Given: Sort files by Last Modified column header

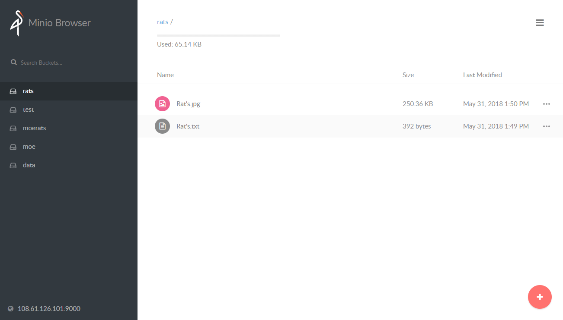Looking at the screenshot, I should point(483,75).
